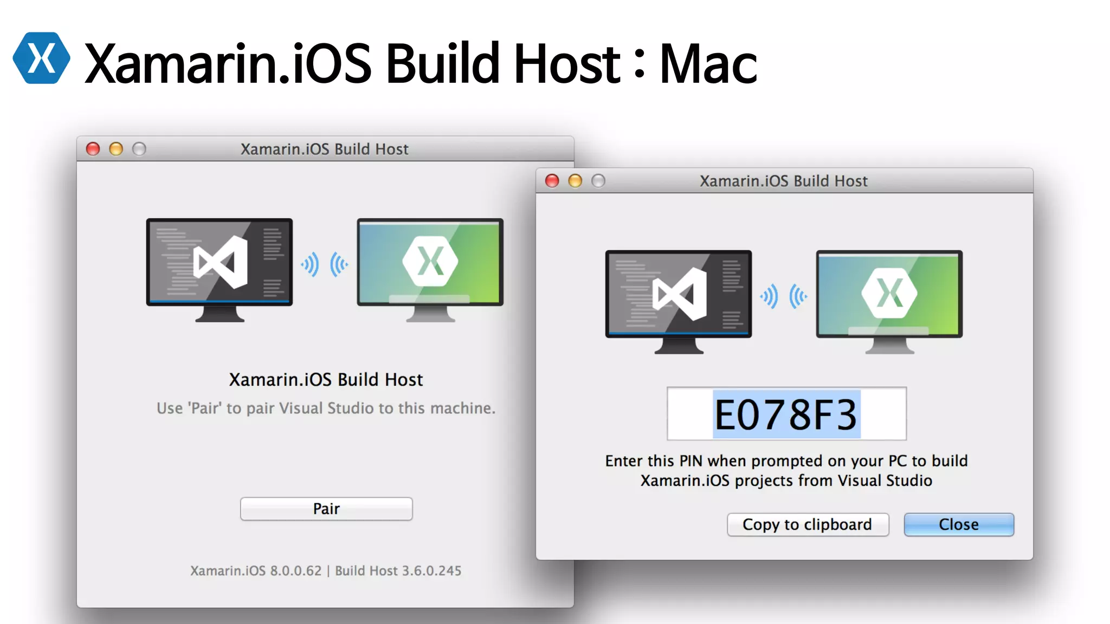Click the disabled zoom button of the Pair window
This screenshot has width=1110, height=624.
click(x=139, y=149)
